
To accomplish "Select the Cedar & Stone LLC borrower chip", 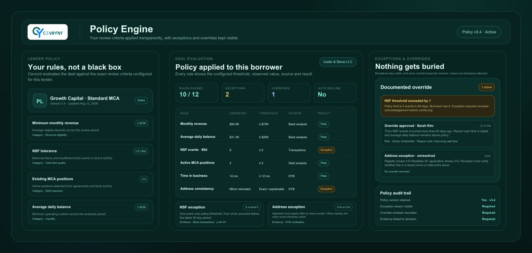I will point(337,62).
